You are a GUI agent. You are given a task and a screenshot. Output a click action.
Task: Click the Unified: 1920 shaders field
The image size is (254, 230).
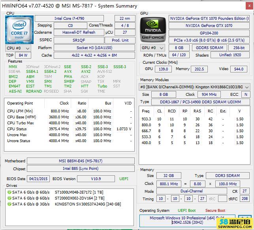[230, 55]
